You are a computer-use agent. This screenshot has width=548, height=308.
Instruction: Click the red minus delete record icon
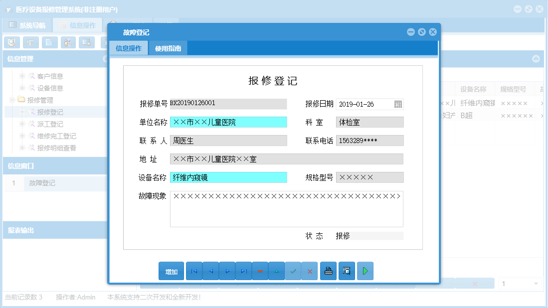[260, 271]
